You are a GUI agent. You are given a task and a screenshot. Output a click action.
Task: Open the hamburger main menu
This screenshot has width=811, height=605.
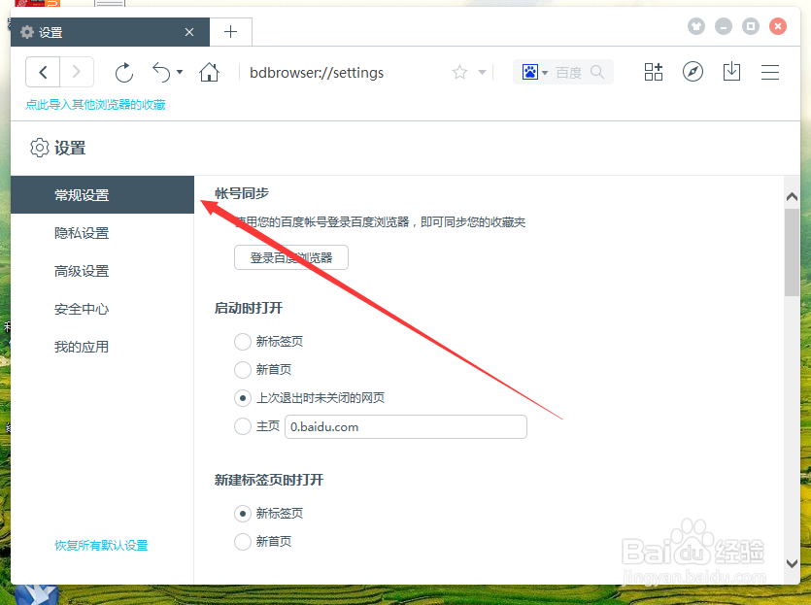(770, 72)
